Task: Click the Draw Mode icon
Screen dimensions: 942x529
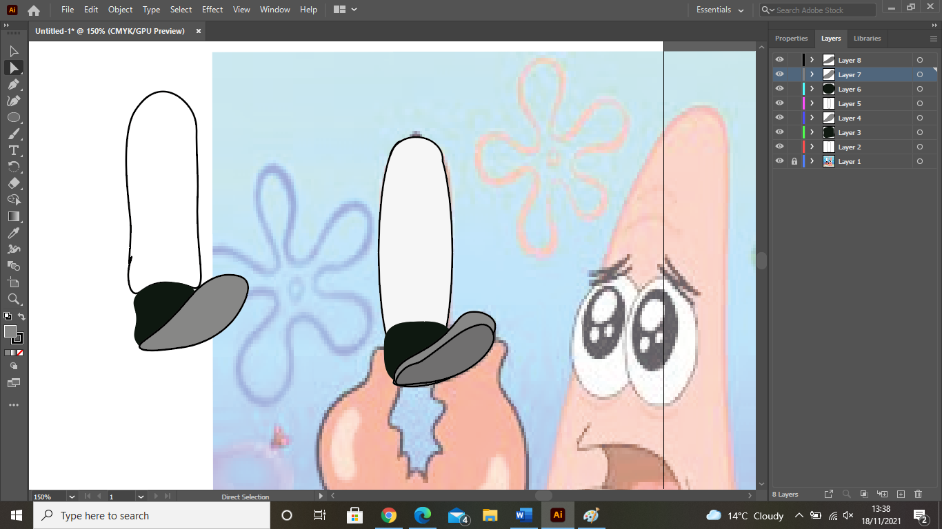Action: pyautogui.click(x=14, y=366)
